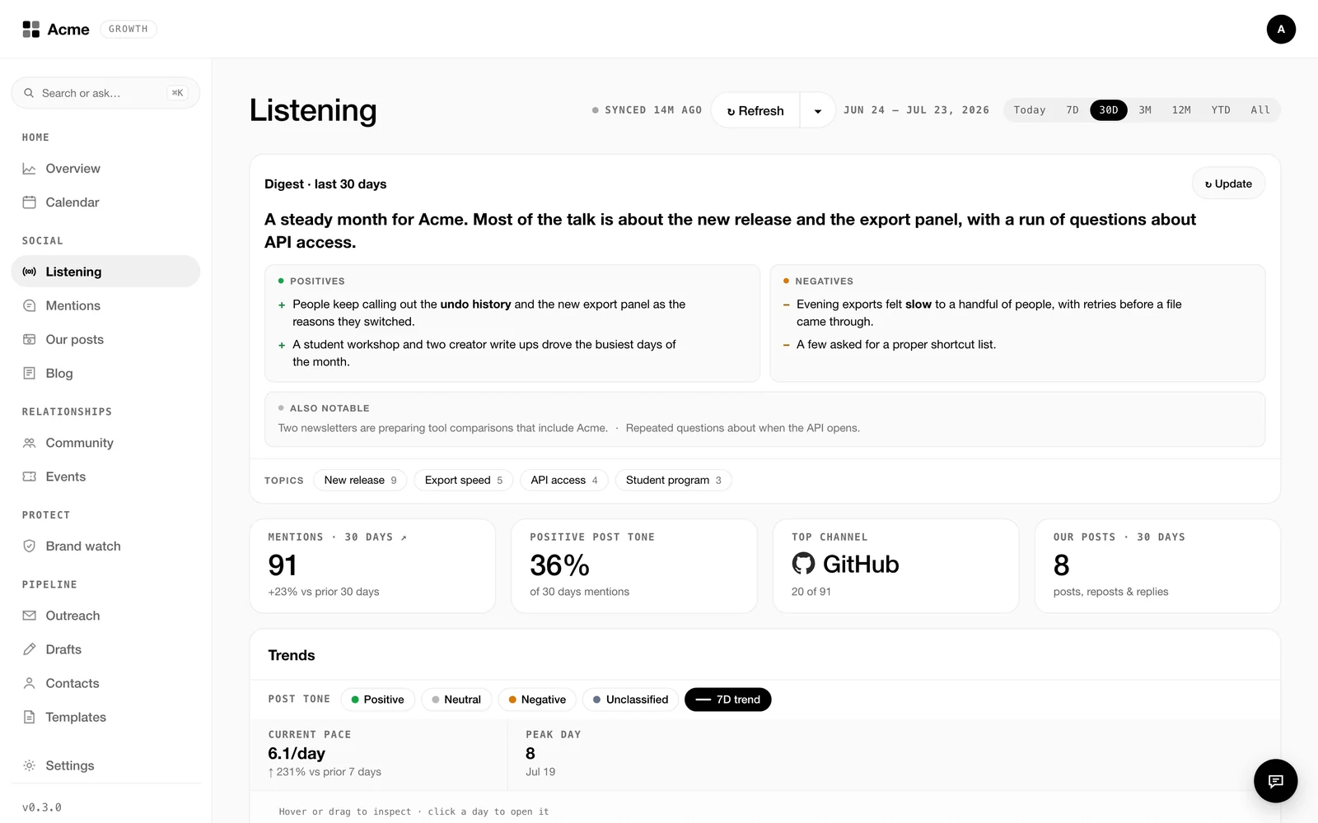Toggle the 7D trend line

point(727,700)
